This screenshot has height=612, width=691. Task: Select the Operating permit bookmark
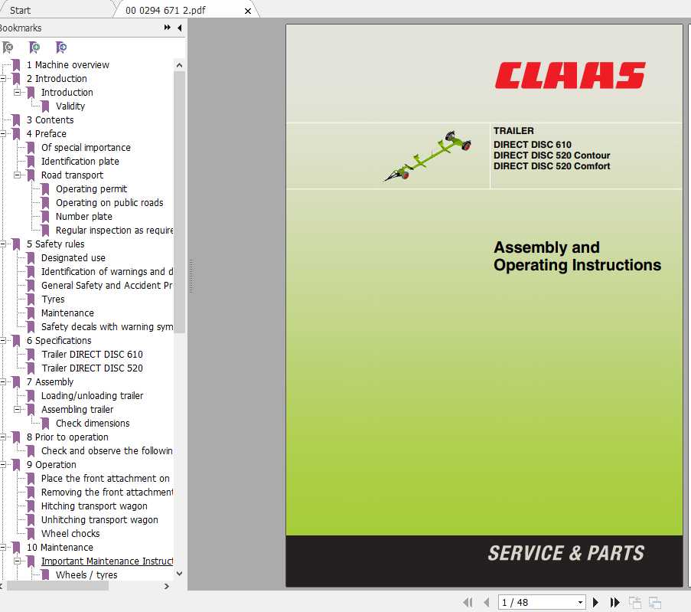click(x=91, y=189)
